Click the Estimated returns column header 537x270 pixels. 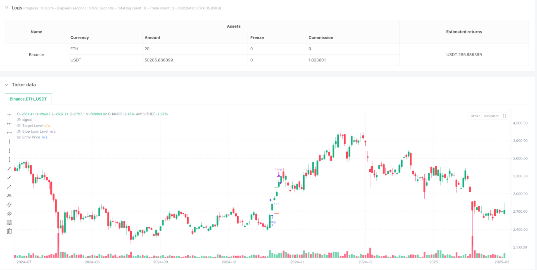click(x=464, y=32)
